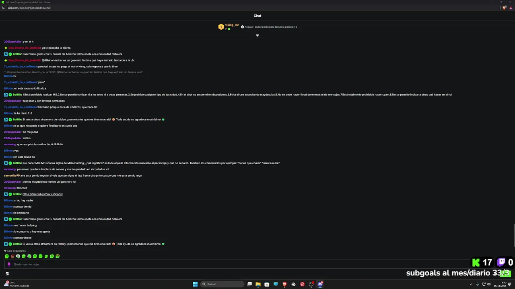Click the 'Solo seguidores' label

click(x=15, y=251)
